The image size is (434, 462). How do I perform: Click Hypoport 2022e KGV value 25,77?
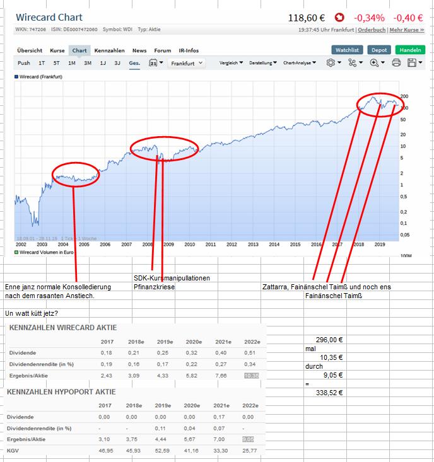pos(249,451)
